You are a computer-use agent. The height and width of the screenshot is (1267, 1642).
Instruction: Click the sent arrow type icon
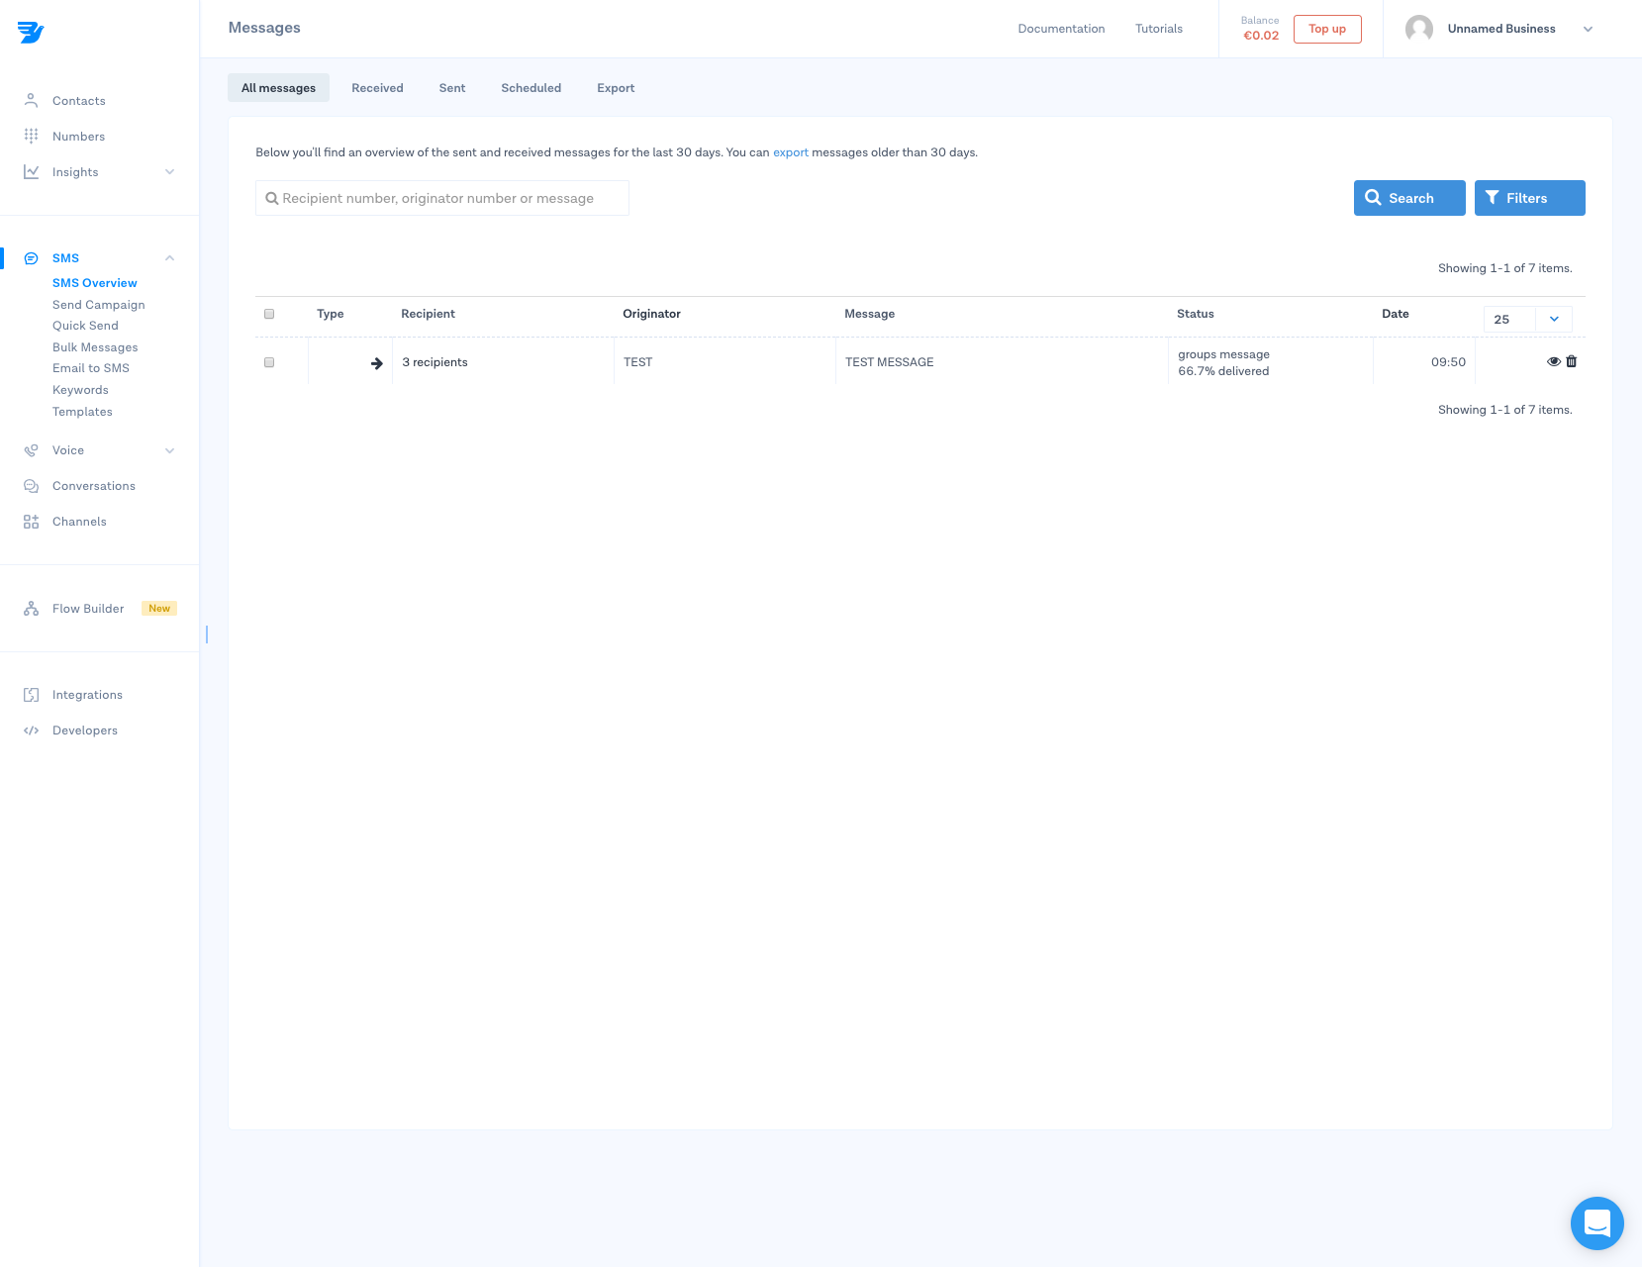point(376,363)
